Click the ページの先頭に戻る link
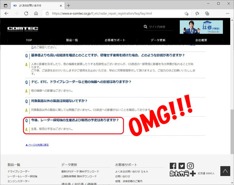The image size is (234, 185). pos(37,144)
